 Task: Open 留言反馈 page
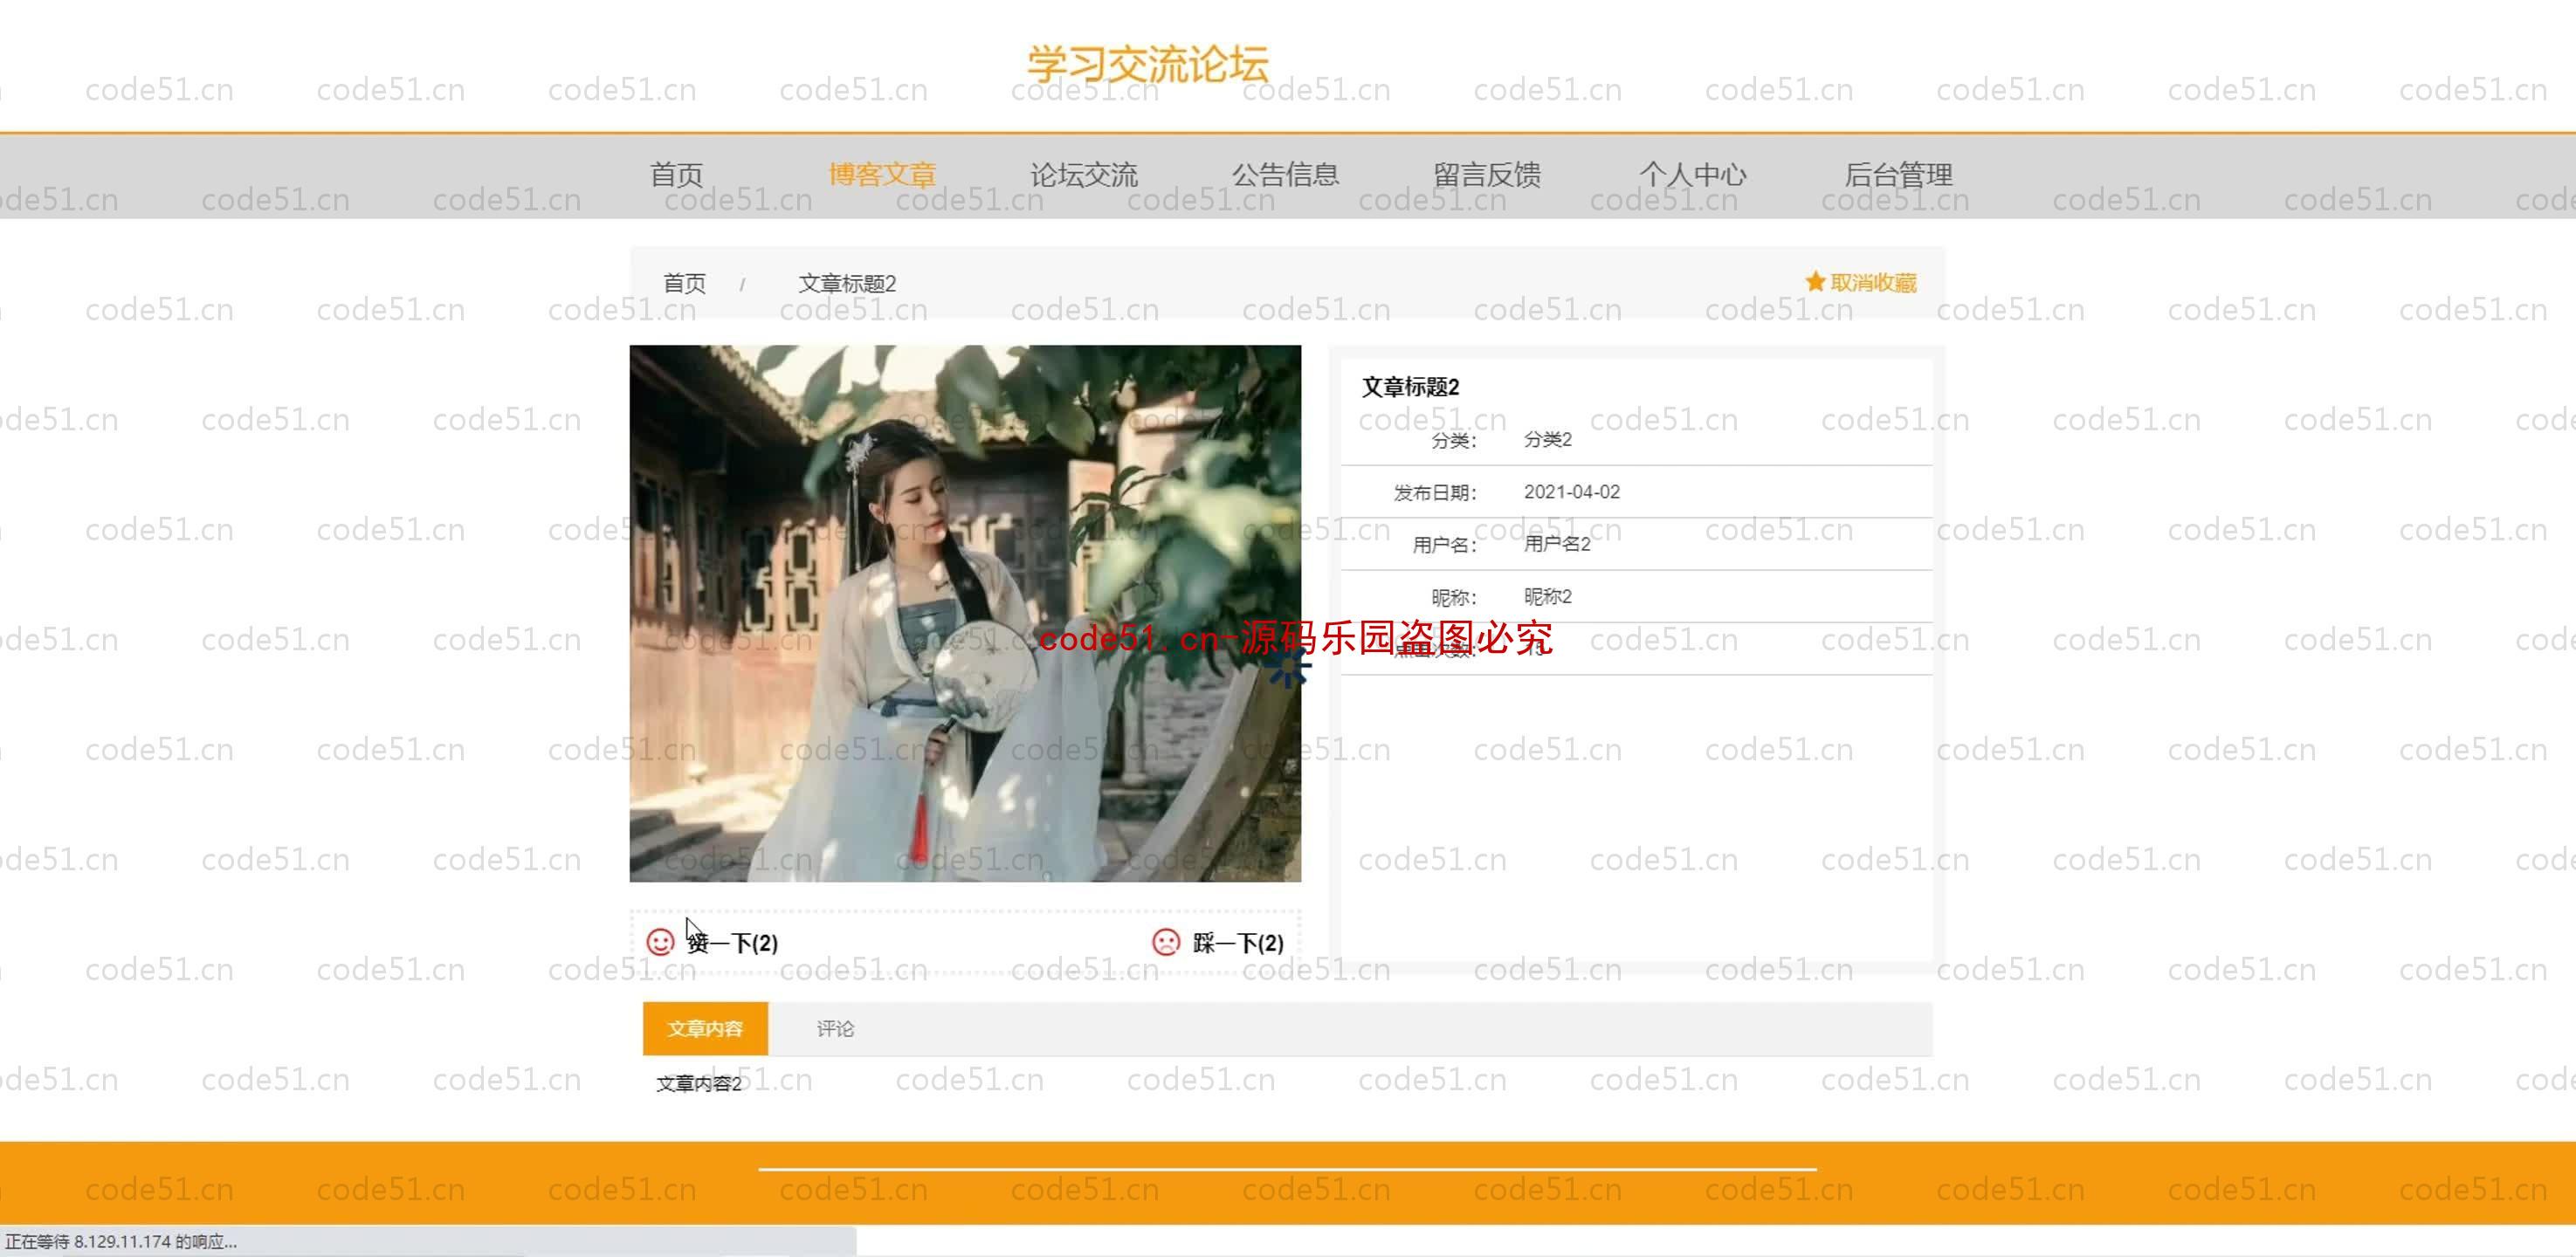(1487, 175)
